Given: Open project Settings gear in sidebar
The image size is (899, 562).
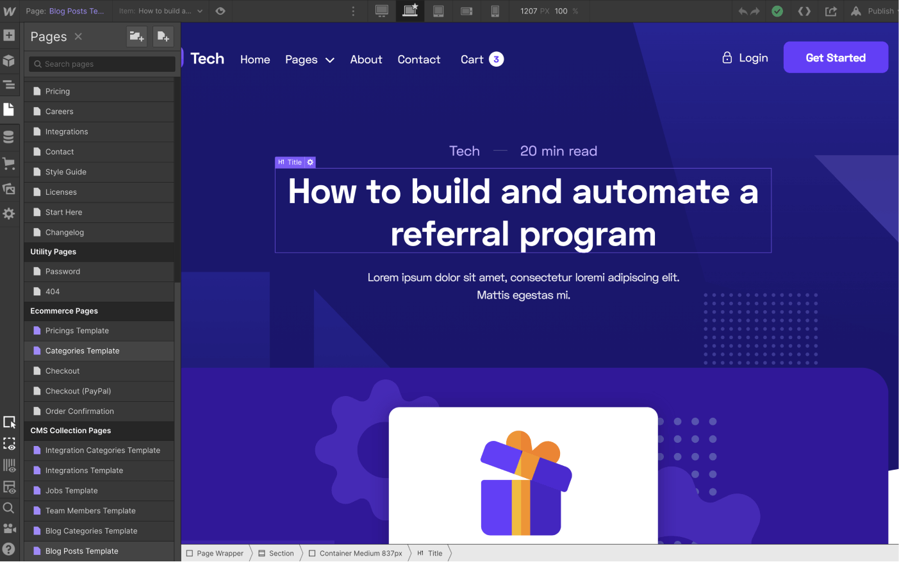Looking at the screenshot, I should point(9,213).
